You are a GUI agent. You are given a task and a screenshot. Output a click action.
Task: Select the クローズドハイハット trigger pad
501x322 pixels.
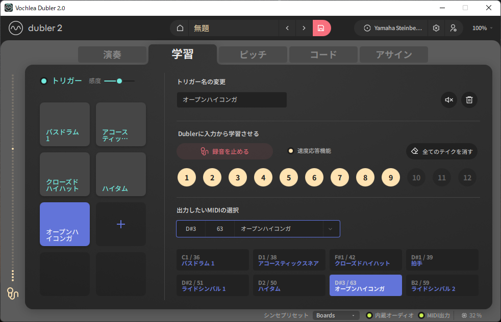pyautogui.click(x=65, y=174)
